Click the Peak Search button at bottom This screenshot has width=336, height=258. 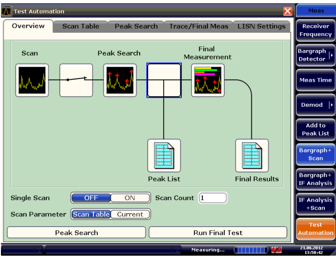coord(77,232)
